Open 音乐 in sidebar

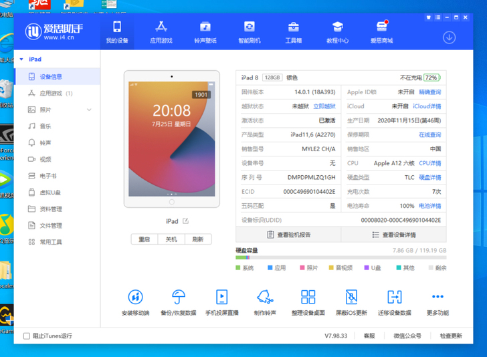pyautogui.click(x=58, y=126)
